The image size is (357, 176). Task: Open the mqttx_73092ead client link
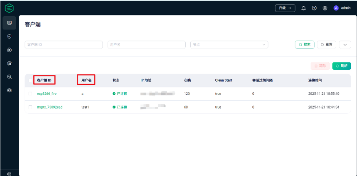(x=49, y=107)
